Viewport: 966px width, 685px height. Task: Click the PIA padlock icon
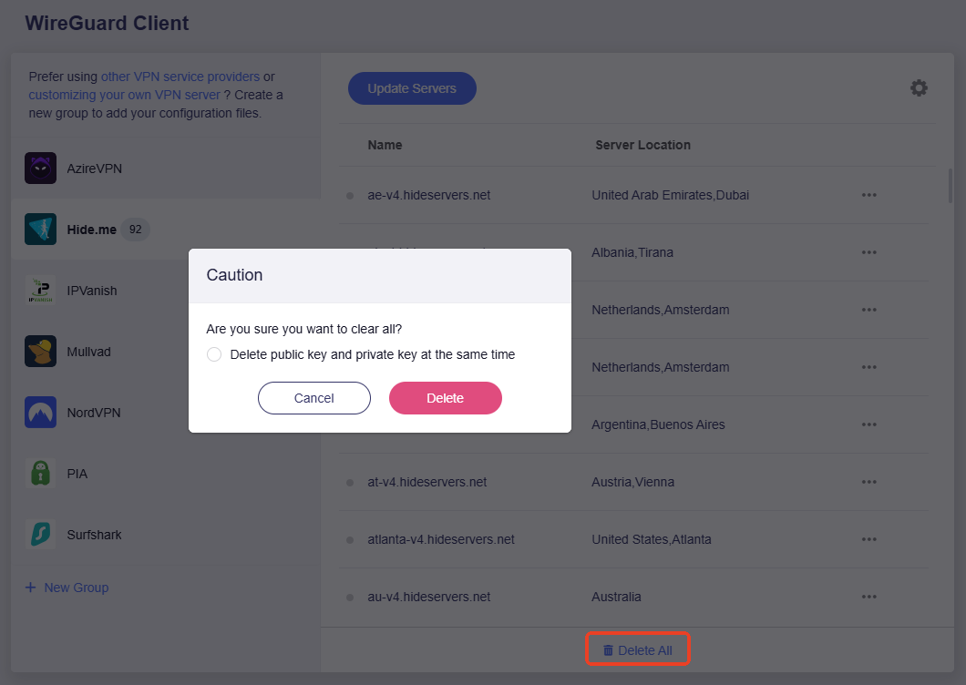coord(40,474)
